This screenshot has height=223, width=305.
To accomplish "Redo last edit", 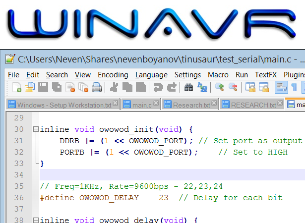I will coord(172,87).
